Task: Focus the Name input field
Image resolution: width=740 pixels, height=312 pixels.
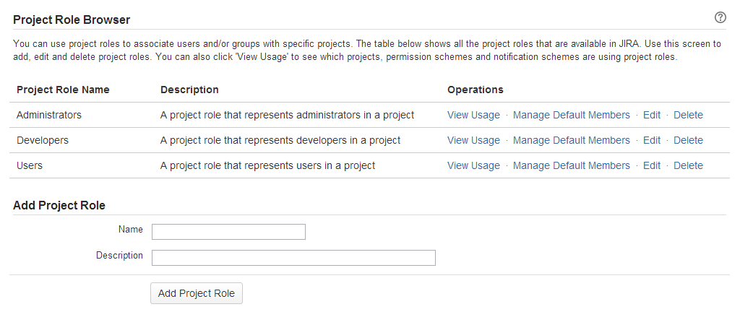Action: coord(228,232)
